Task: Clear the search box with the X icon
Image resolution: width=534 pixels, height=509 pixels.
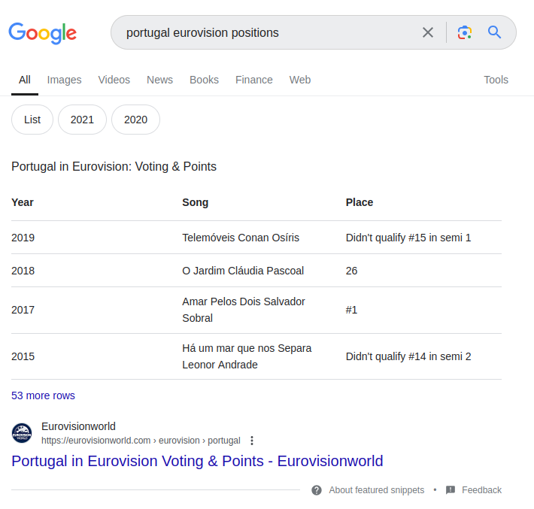Action: pos(428,32)
